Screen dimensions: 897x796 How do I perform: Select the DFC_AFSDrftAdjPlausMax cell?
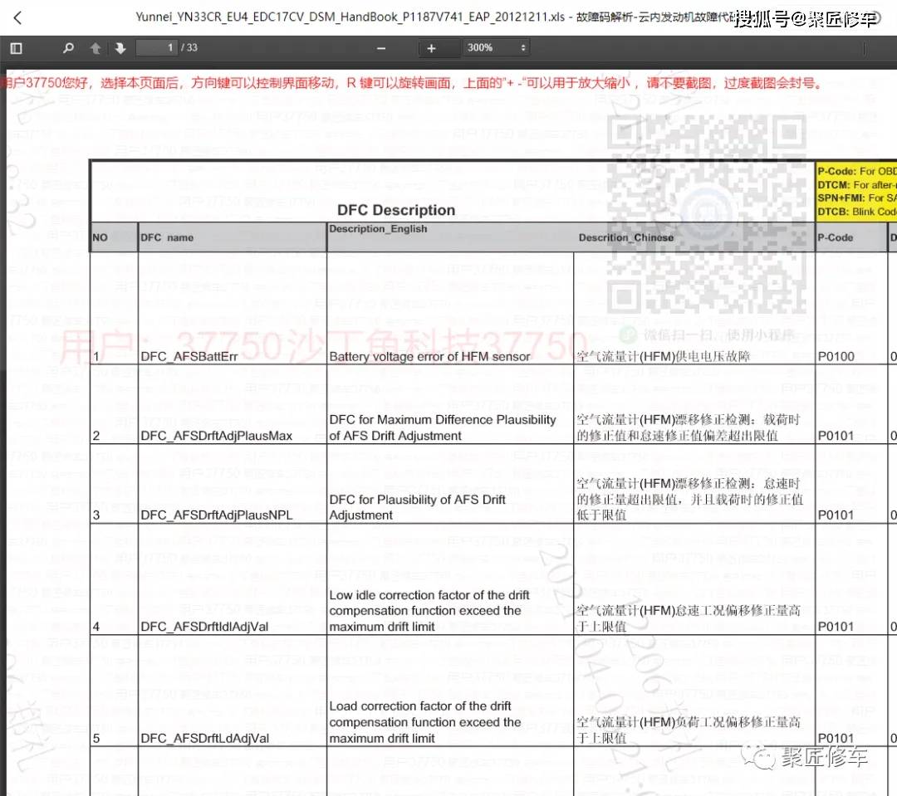(x=216, y=436)
